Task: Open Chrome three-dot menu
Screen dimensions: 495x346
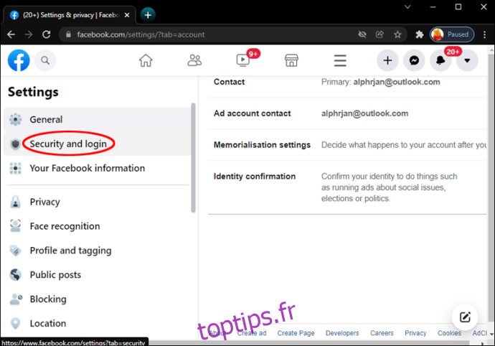Action: pyautogui.click(x=484, y=34)
